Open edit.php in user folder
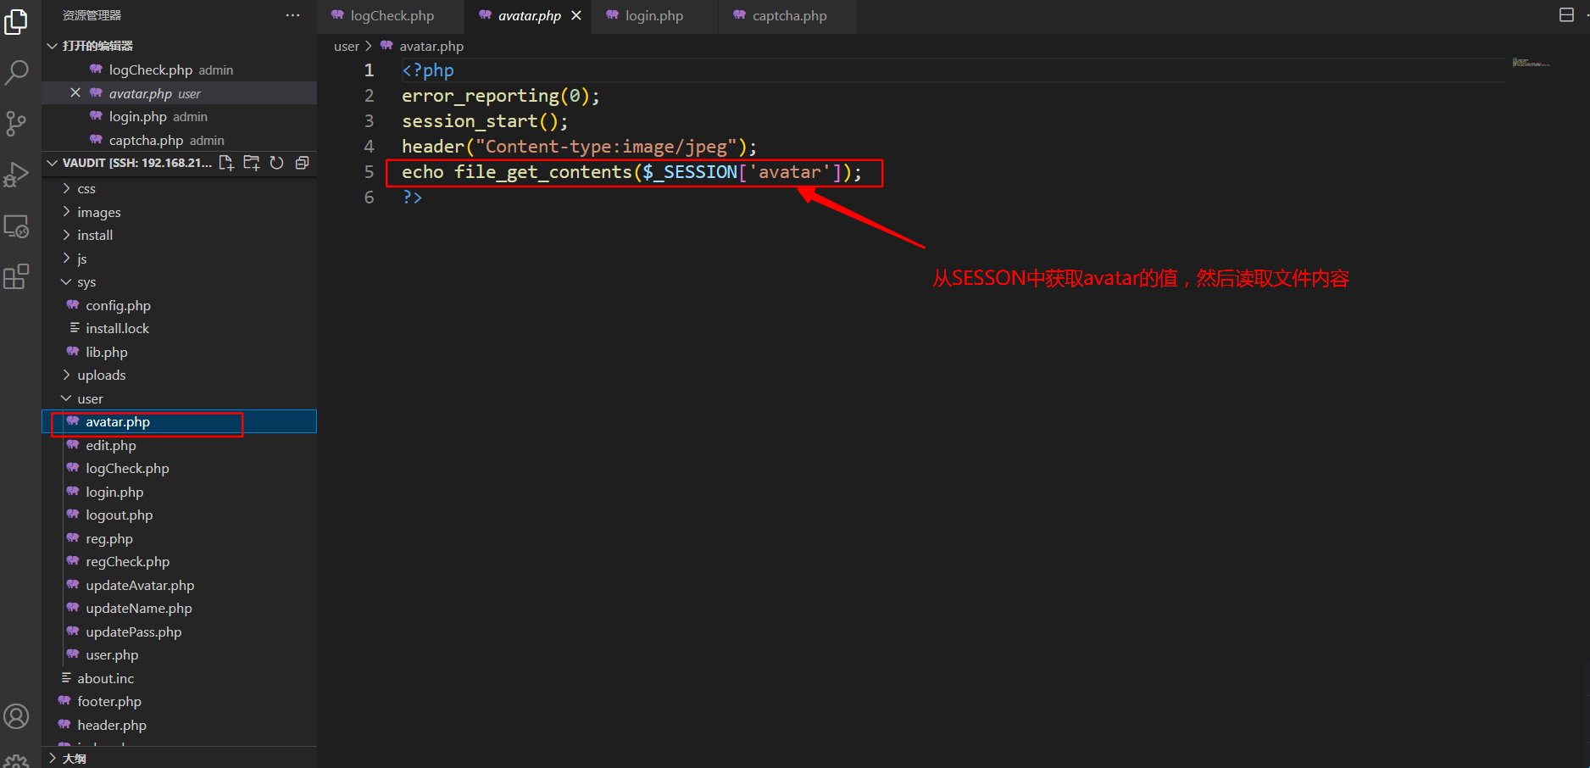 [179, 445]
